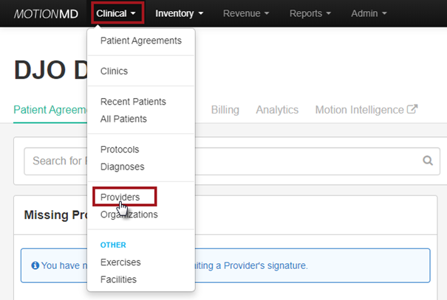Choose Clinics in the dropdown list

pyautogui.click(x=114, y=71)
